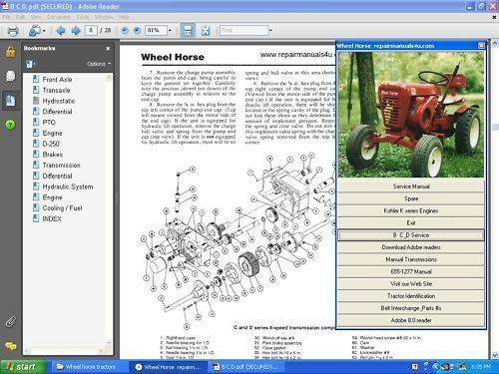Viewport: 499px width, 374px height.
Task: Click the Tractor Identification button
Action: [x=411, y=296]
